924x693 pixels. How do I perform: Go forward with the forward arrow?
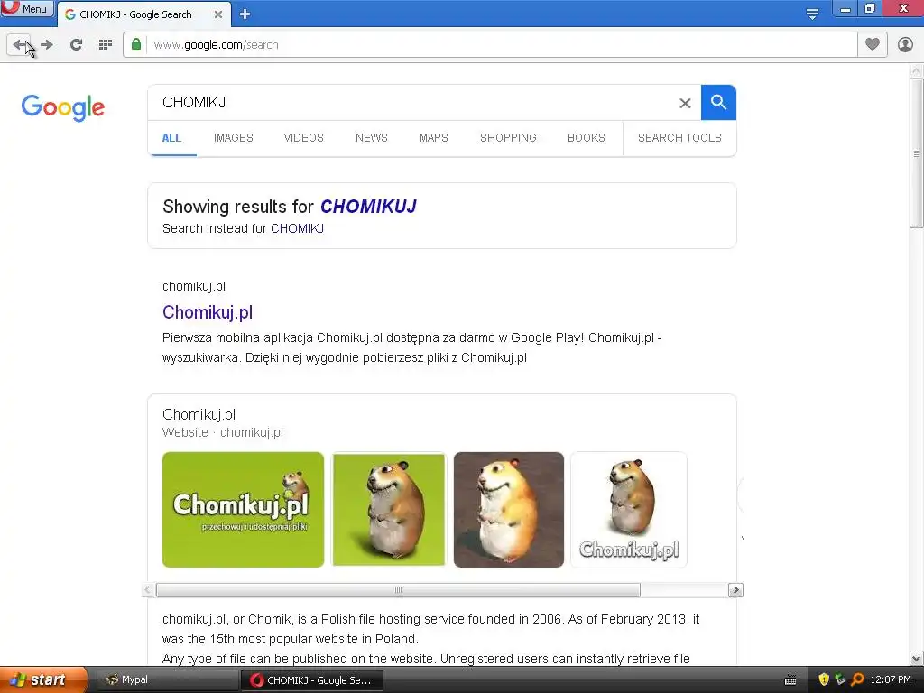click(x=47, y=45)
